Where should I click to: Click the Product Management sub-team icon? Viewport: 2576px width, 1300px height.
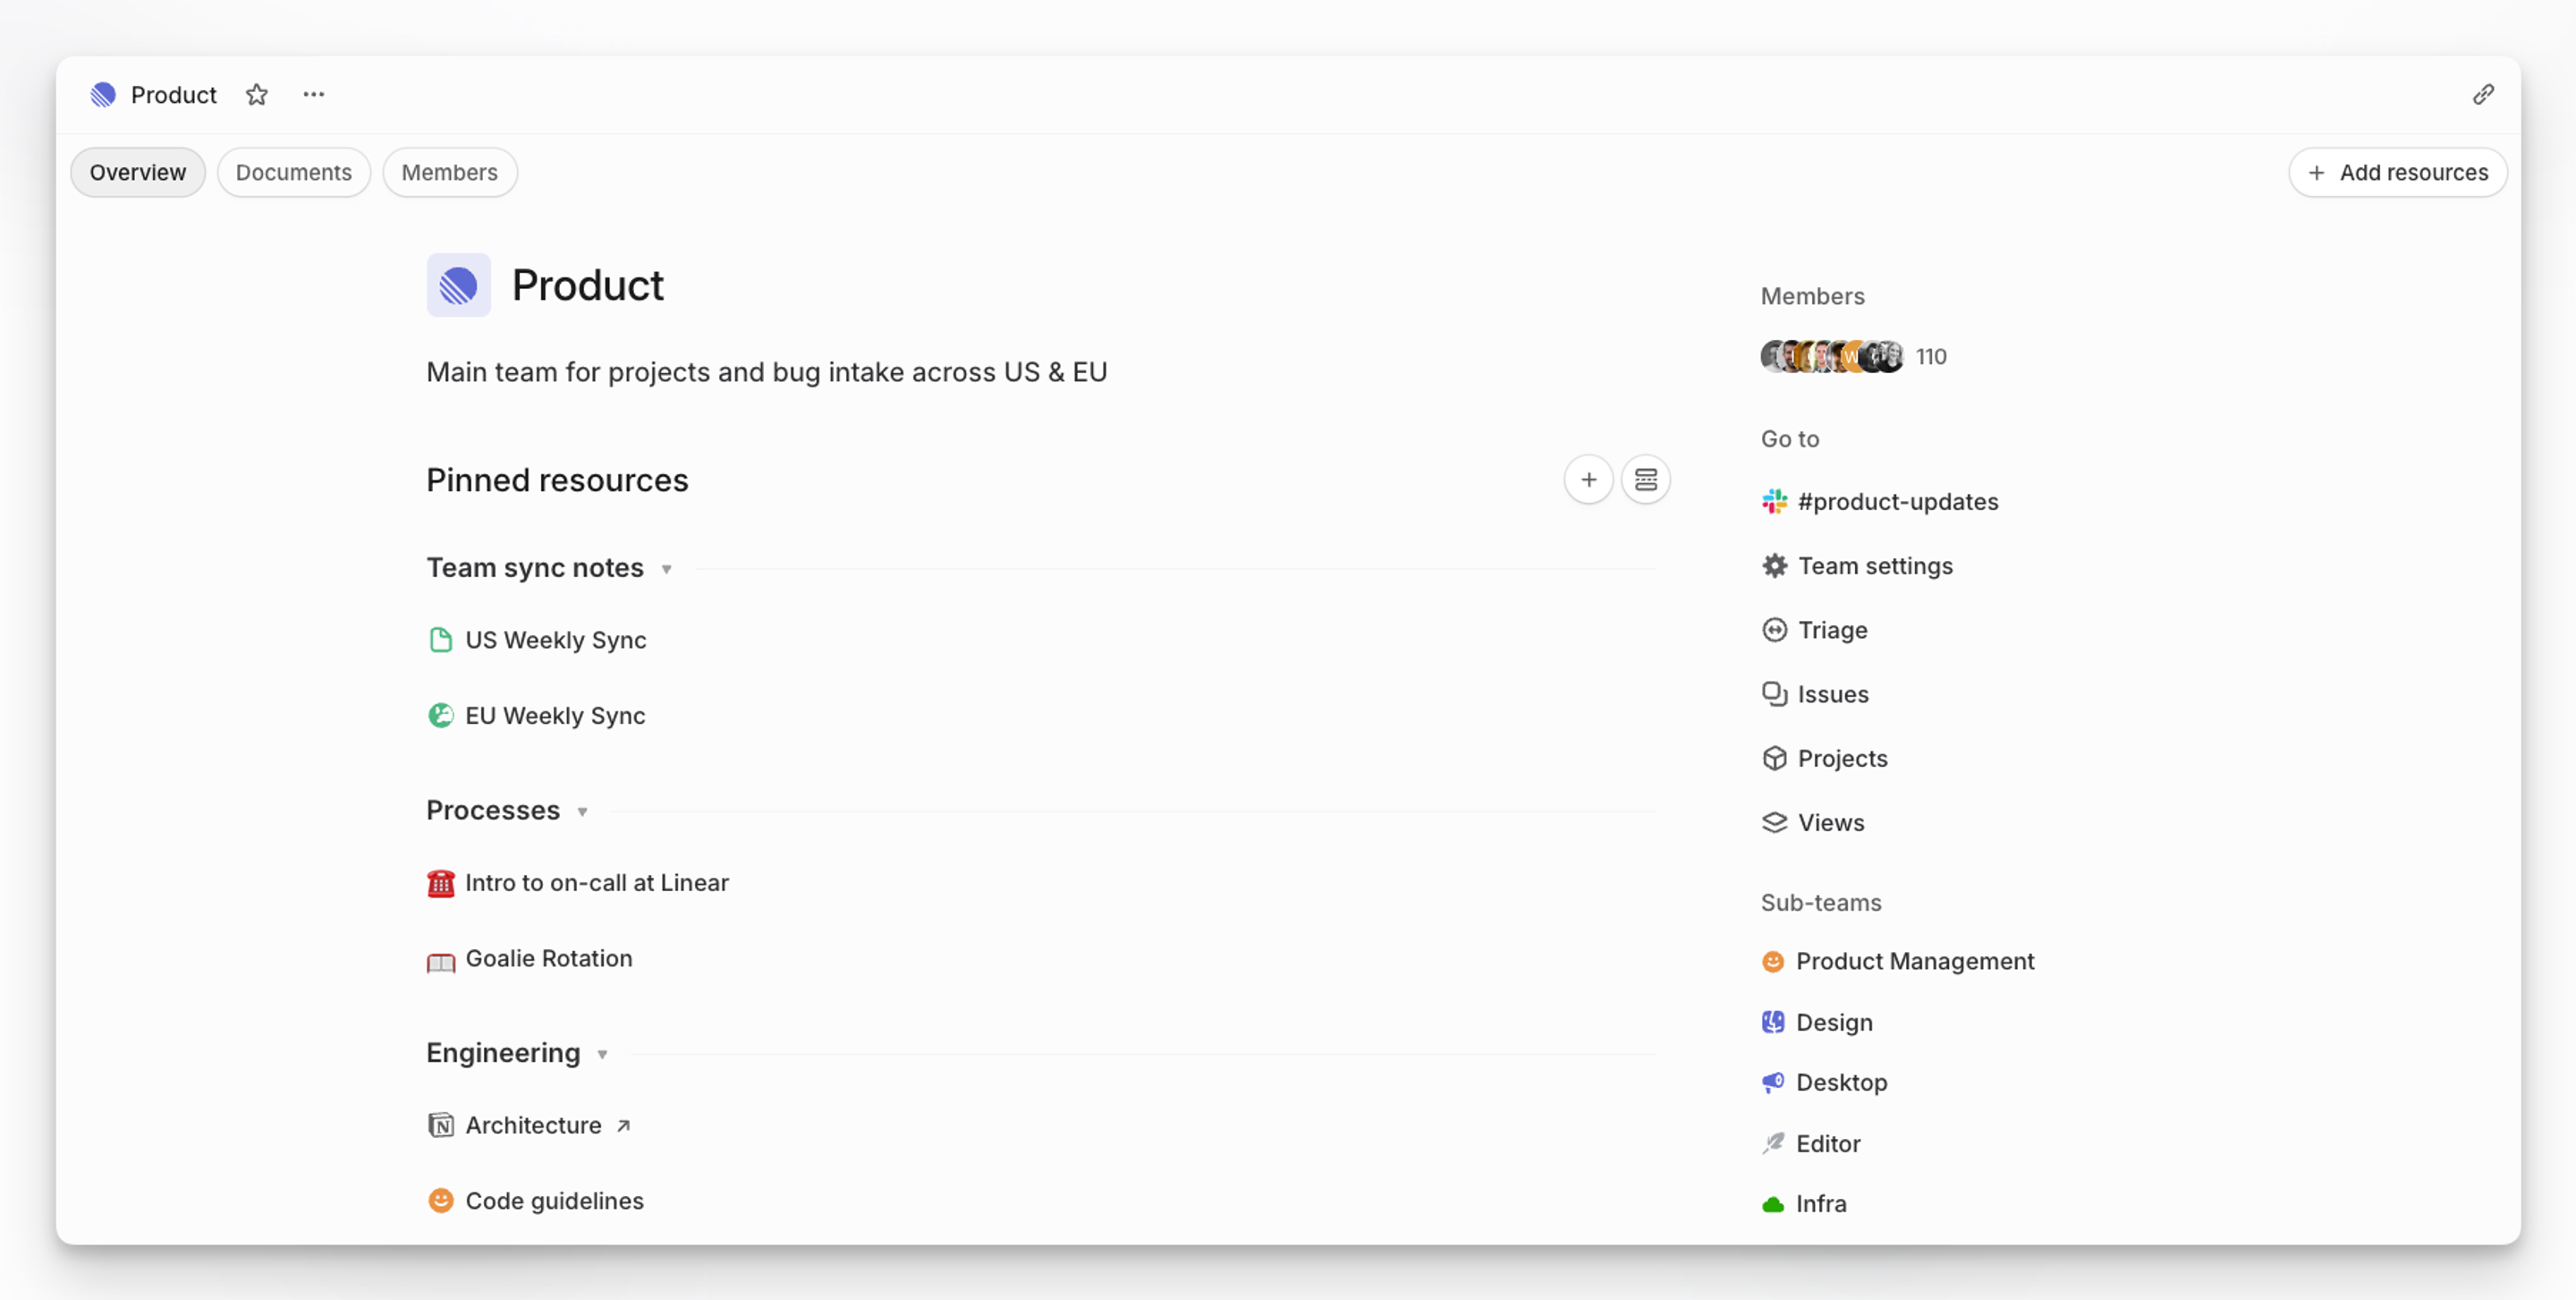pyautogui.click(x=1773, y=962)
